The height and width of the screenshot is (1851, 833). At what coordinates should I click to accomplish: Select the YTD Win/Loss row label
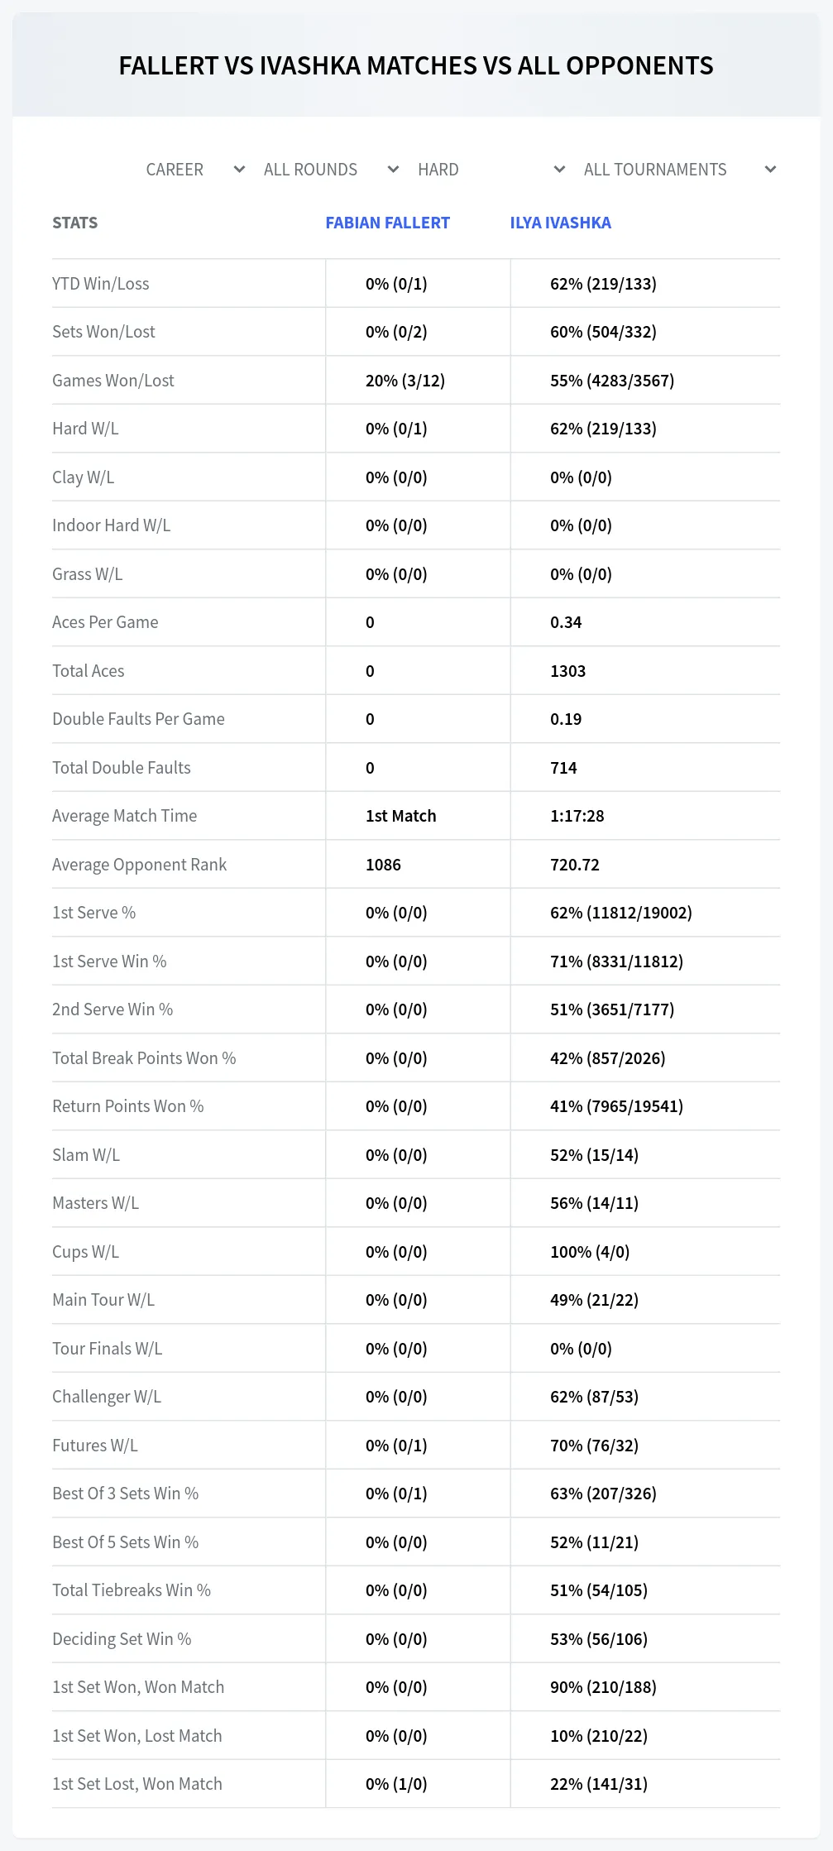click(101, 284)
